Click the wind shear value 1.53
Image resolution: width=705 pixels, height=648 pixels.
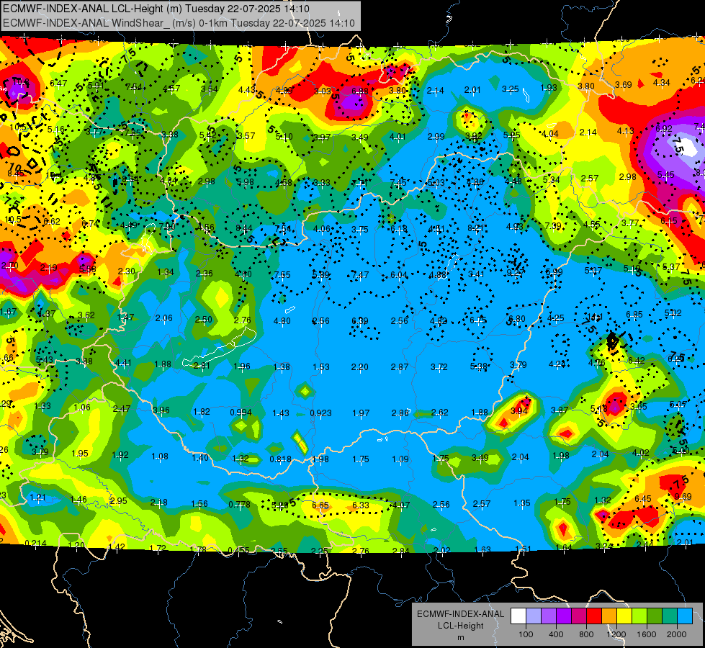tap(321, 367)
